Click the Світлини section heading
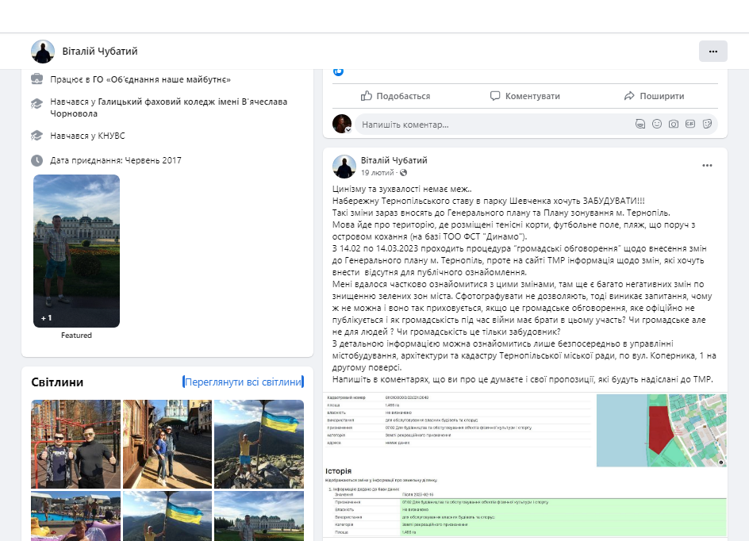 [x=57, y=382]
